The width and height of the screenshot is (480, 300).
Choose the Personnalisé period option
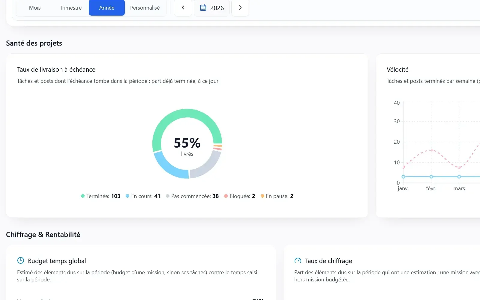145,8
